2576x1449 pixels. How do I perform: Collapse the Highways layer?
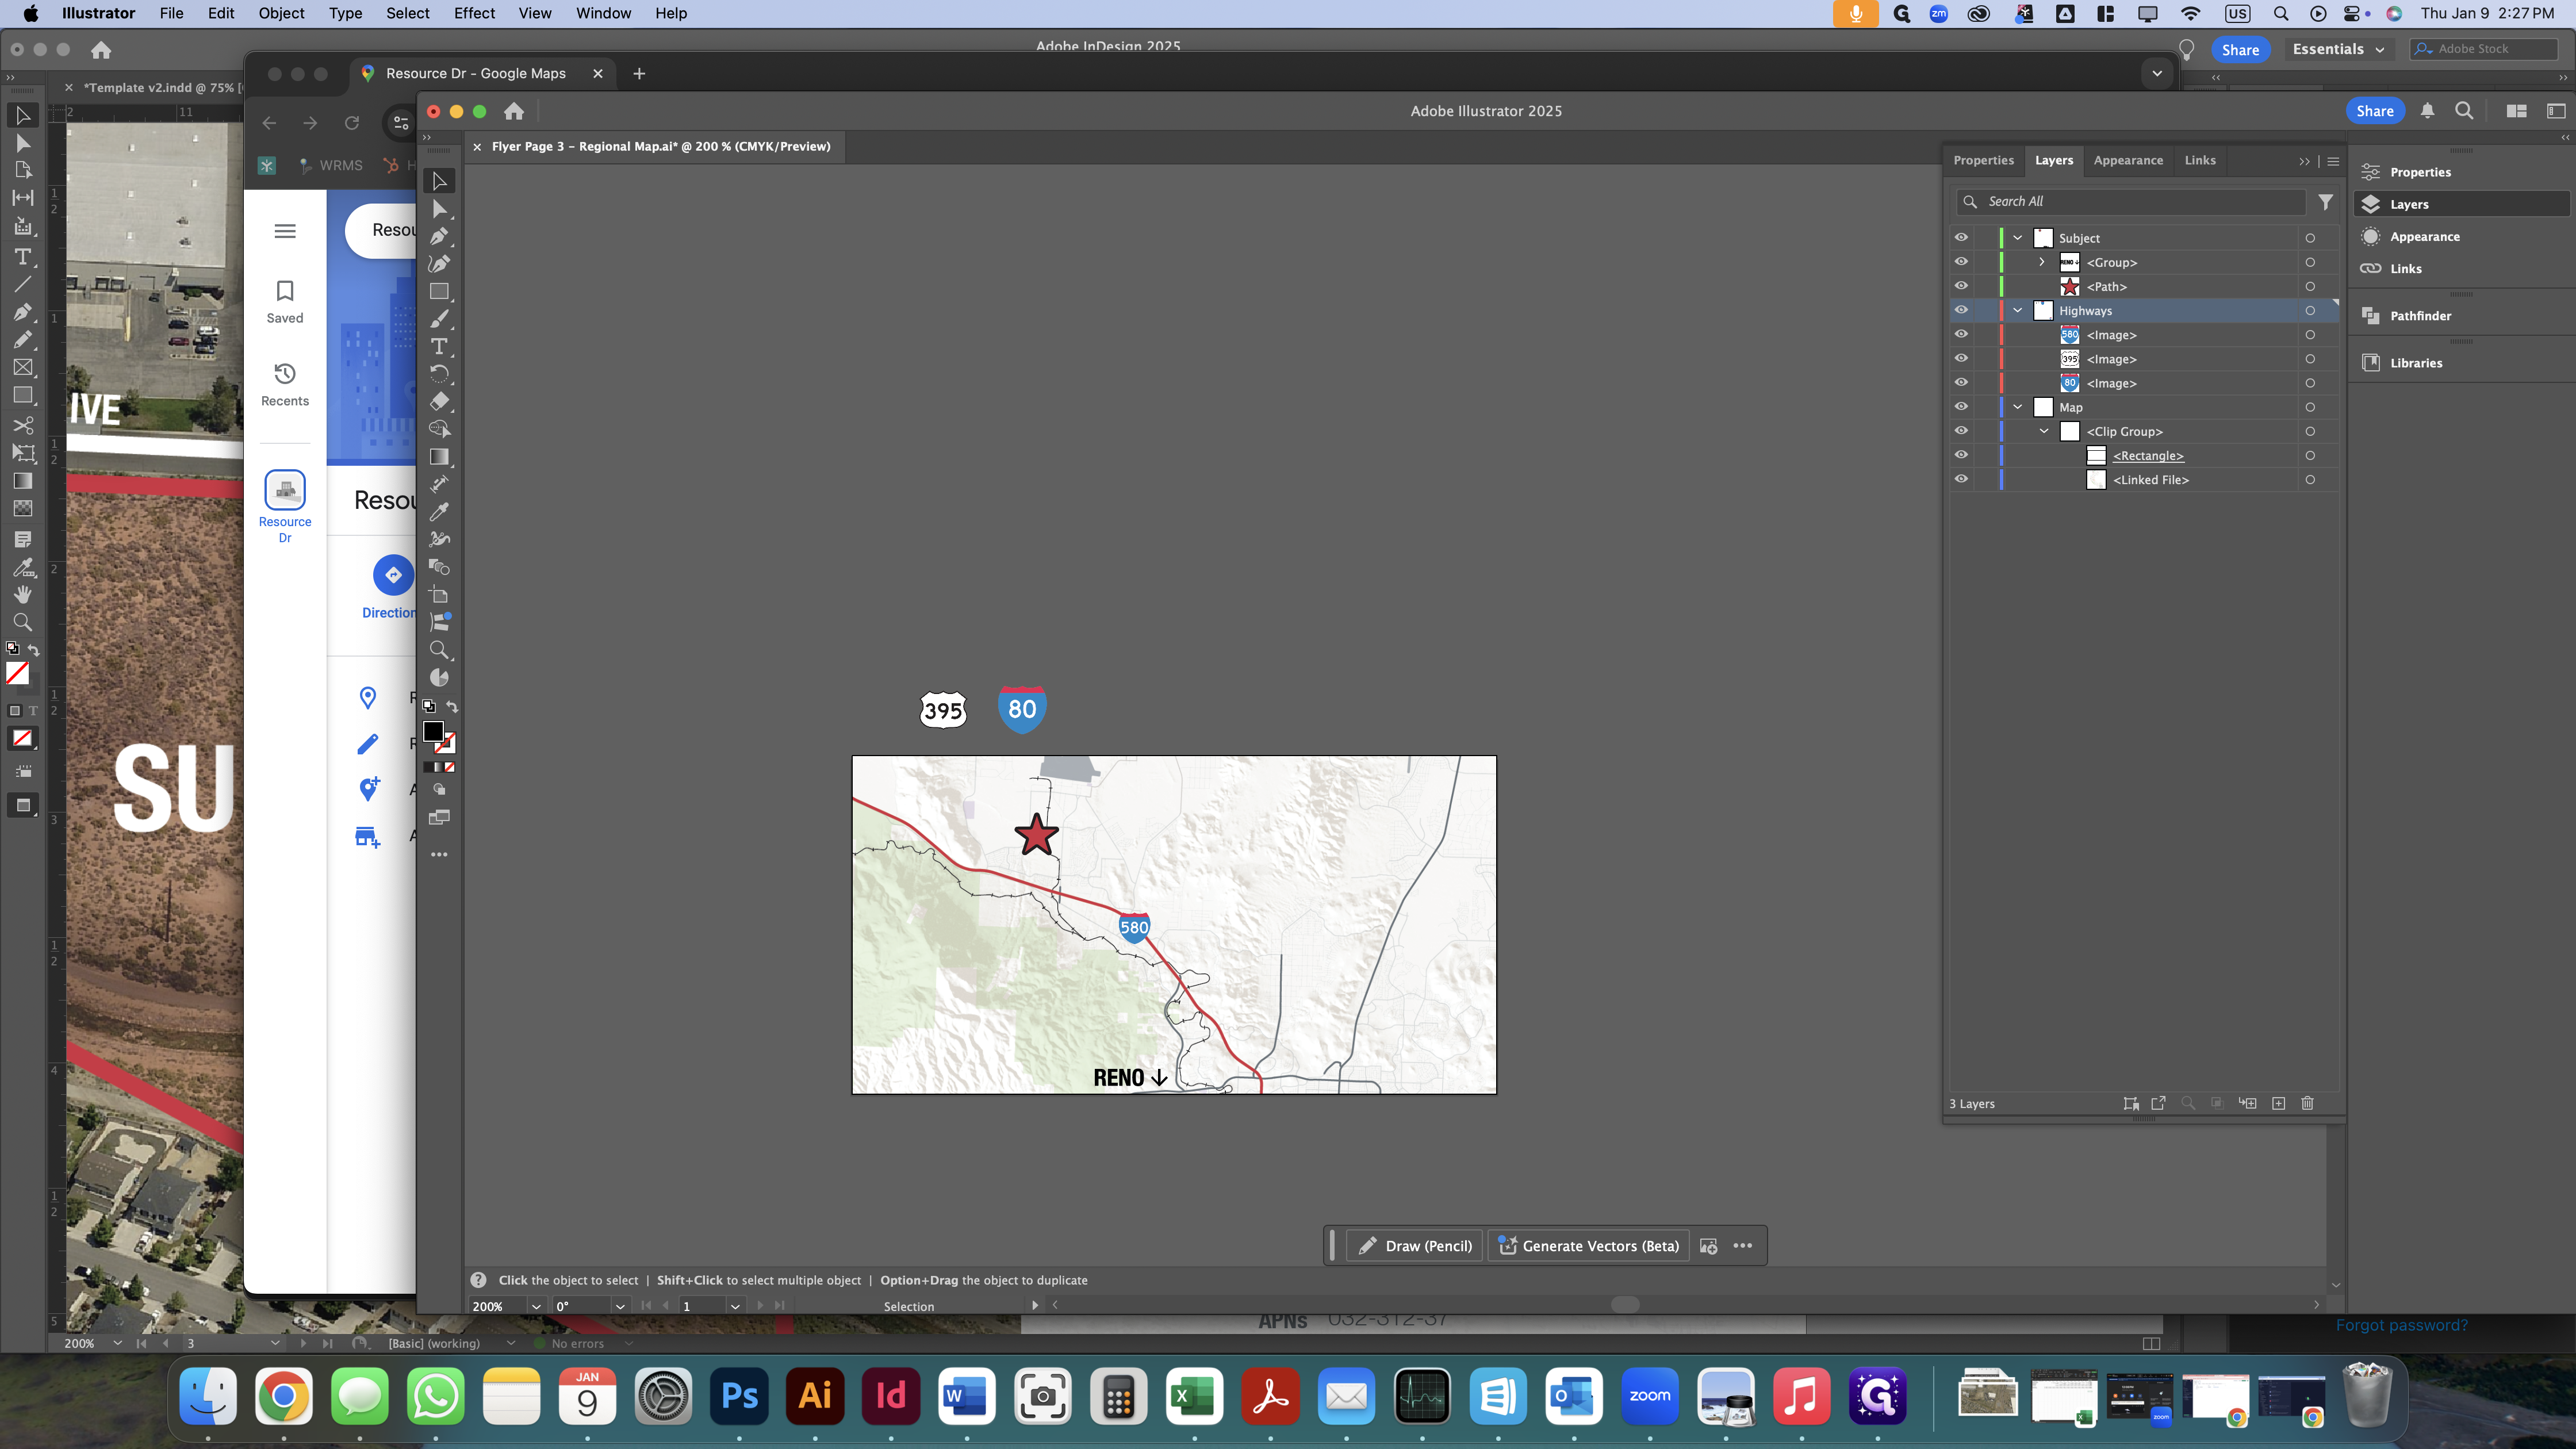pos(2018,310)
